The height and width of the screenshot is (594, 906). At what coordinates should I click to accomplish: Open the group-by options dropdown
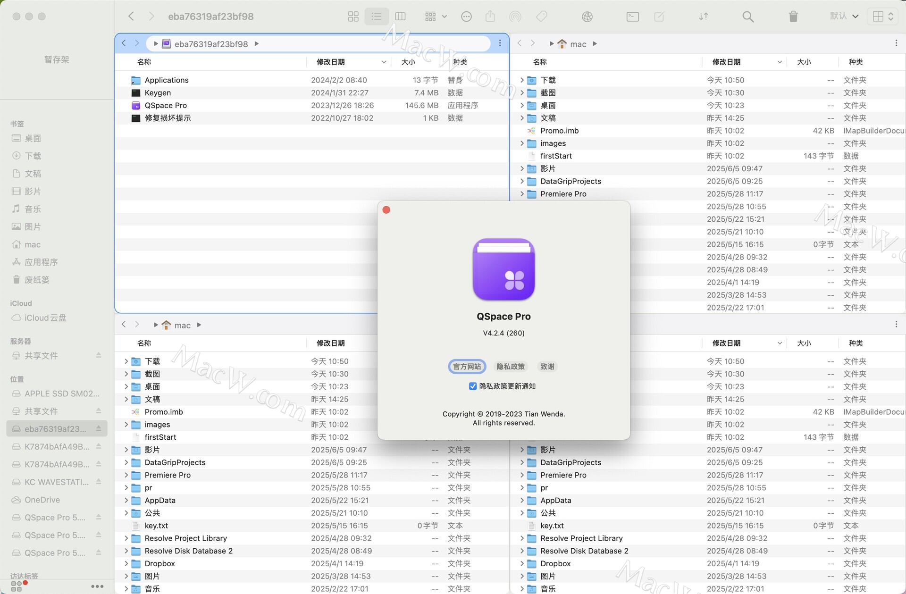436,17
